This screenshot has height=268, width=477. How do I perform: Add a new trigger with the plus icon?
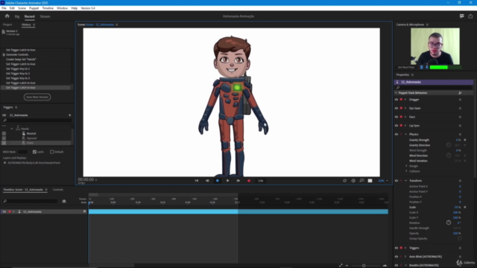(x=69, y=115)
